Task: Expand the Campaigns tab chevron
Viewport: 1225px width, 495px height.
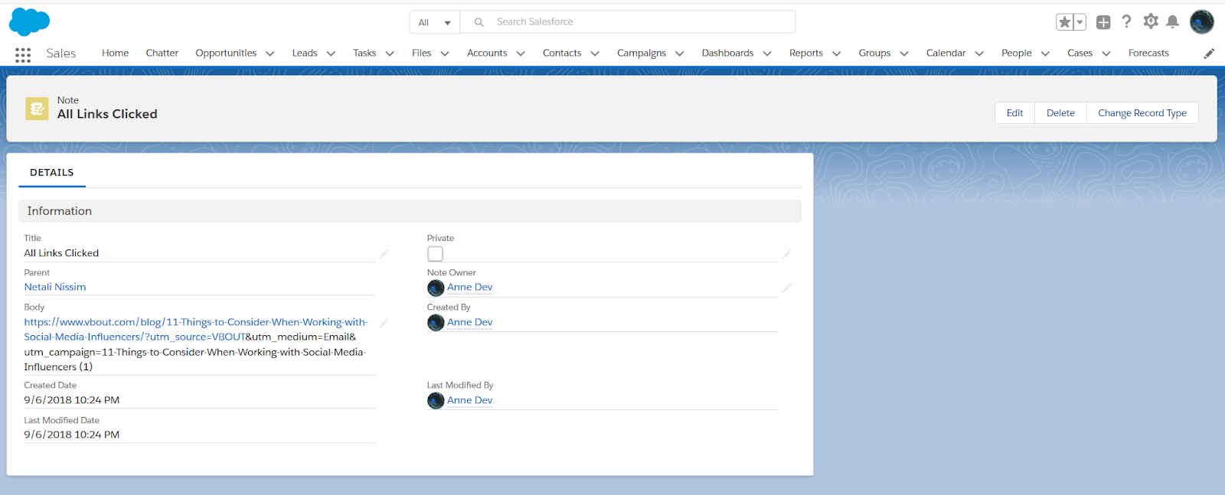Action: coord(679,54)
